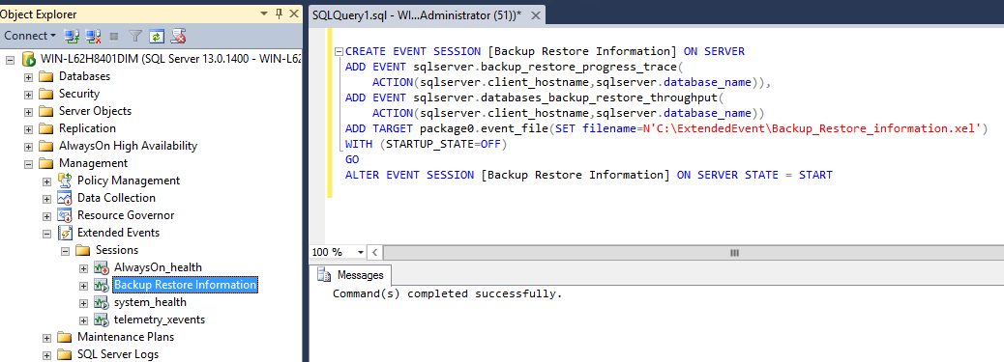This screenshot has width=1004, height=362.
Task: Open the Messages results tab
Action: pos(351,275)
